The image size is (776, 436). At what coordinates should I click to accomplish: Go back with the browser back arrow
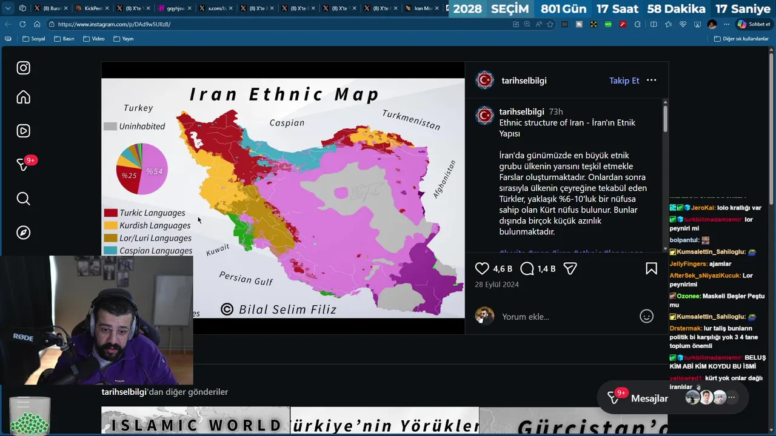(x=8, y=24)
